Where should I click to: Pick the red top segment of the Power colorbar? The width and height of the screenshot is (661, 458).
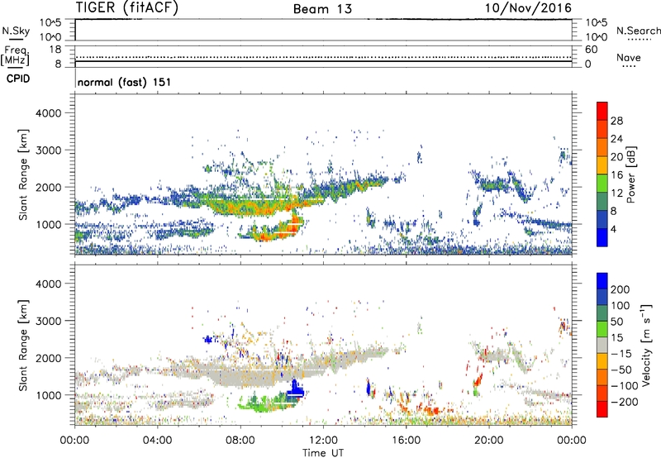602,111
